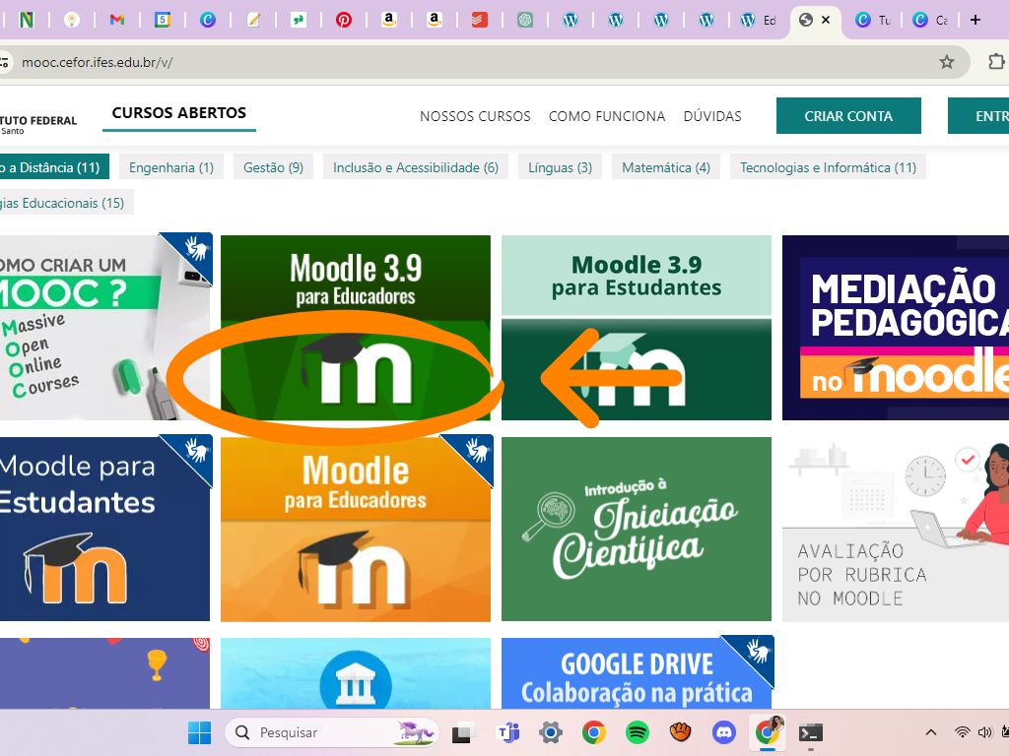Click Libras hand icon on MOOC card
Image resolution: width=1009 pixels, height=756 pixels.
pyautogui.click(x=195, y=249)
